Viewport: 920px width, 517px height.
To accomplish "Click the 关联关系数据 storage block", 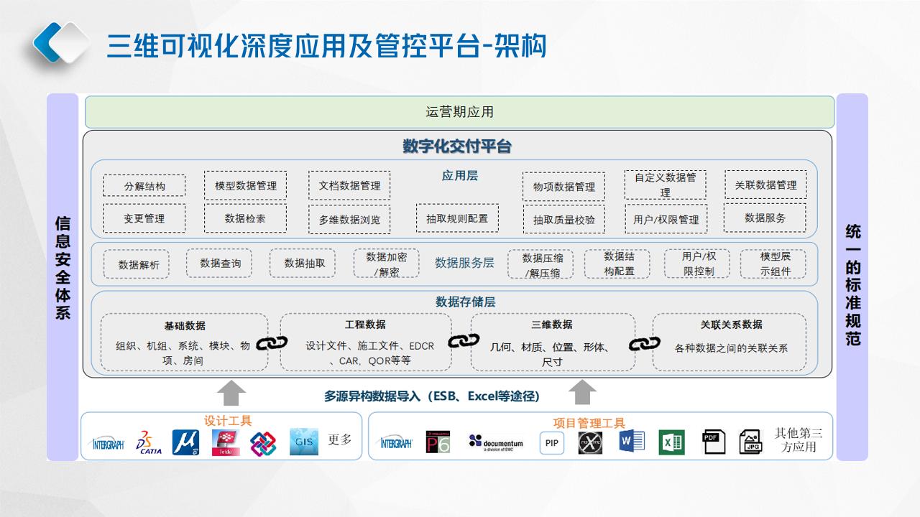I will 730,342.
